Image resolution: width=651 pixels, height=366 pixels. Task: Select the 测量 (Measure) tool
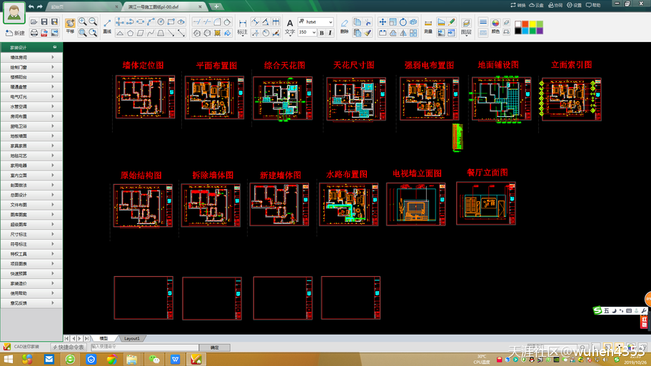(x=428, y=26)
